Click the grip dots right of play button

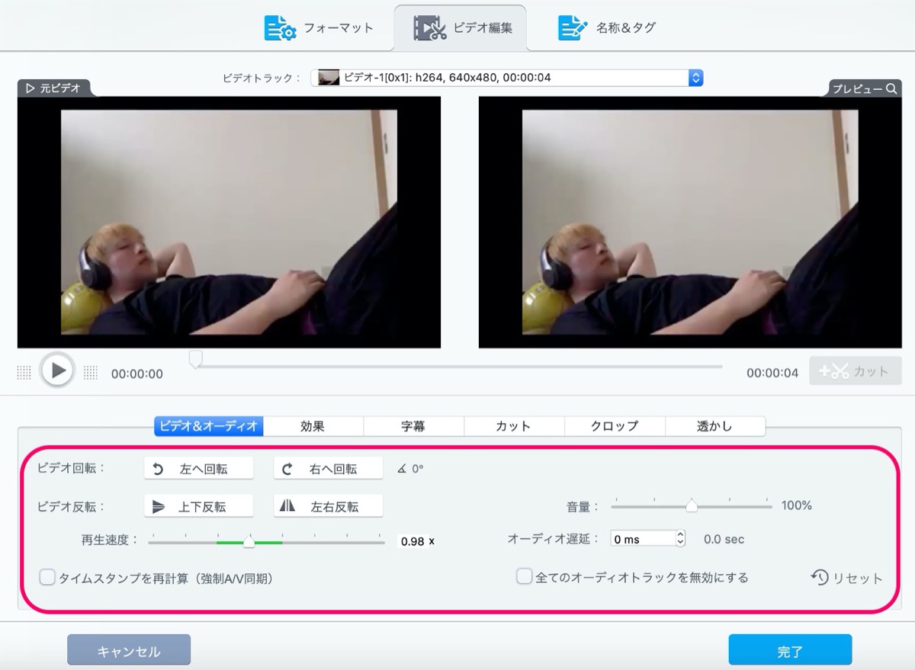(x=91, y=372)
